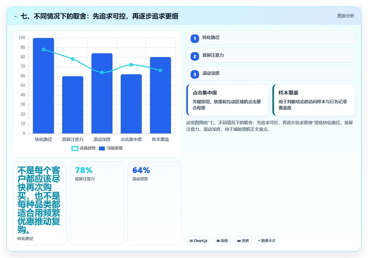Viewport: 368px width, 258px height.
Task: Open the 图表分析 label in the header
Action: [346, 16]
